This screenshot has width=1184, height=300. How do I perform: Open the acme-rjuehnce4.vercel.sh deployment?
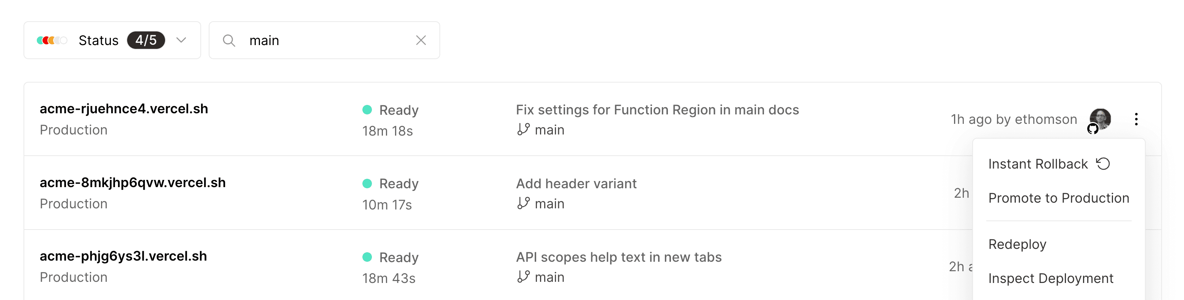click(x=123, y=109)
